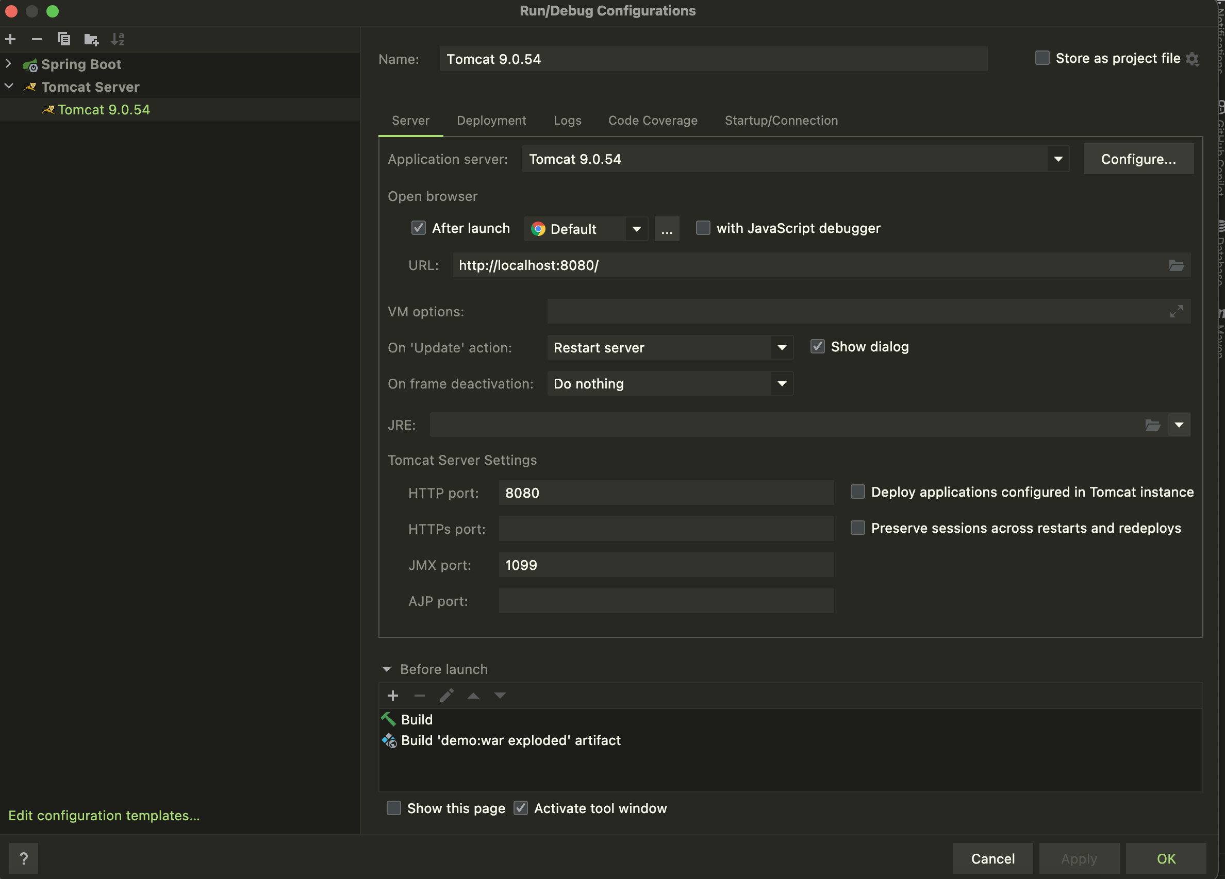The image size is (1225, 879).
Task: Click the Build hammer icon
Action: (x=388, y=719)
